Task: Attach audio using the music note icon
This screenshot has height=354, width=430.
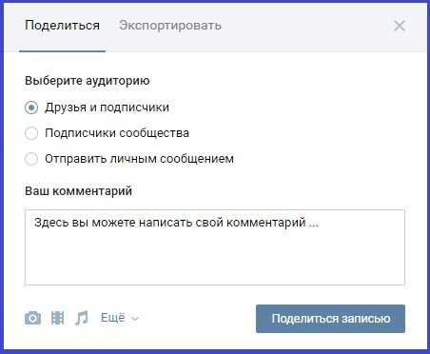Action: click(82, 318)
